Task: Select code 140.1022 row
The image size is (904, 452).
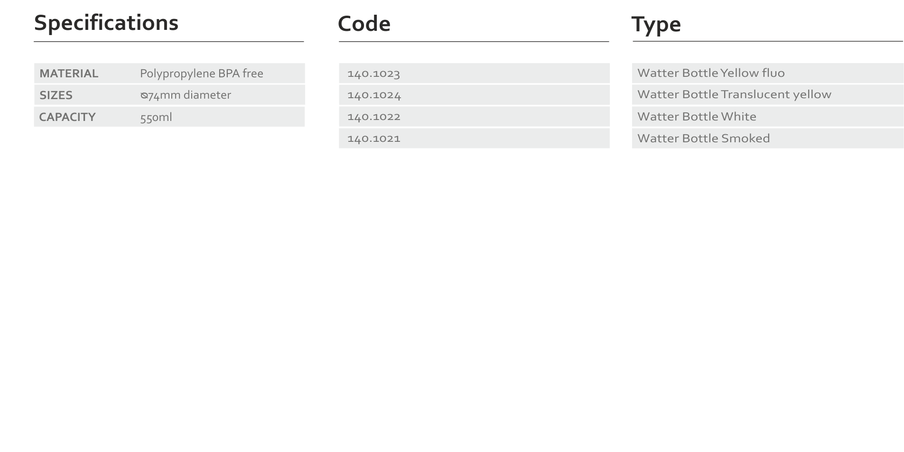Action: pyautogui.click(x=474, y=117)
